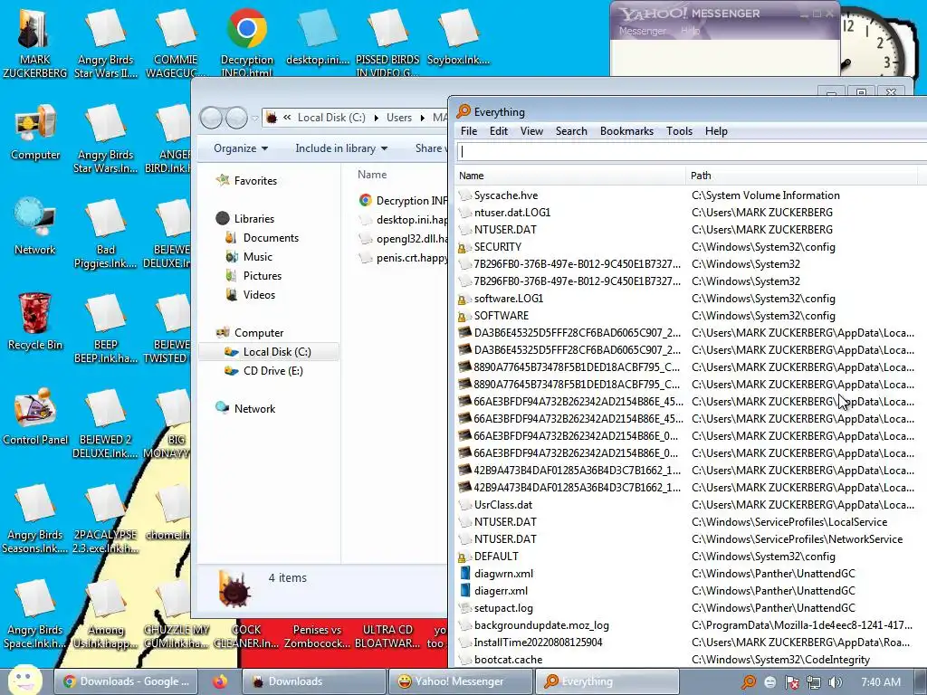
Task: Sort Everything results by Name column
Action: pyautogui.click(x=570, y=176)
